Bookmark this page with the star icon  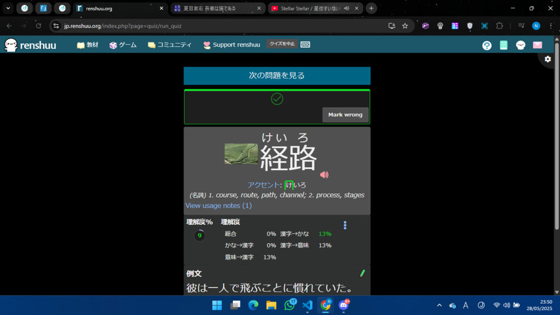(x=405, y=26)
